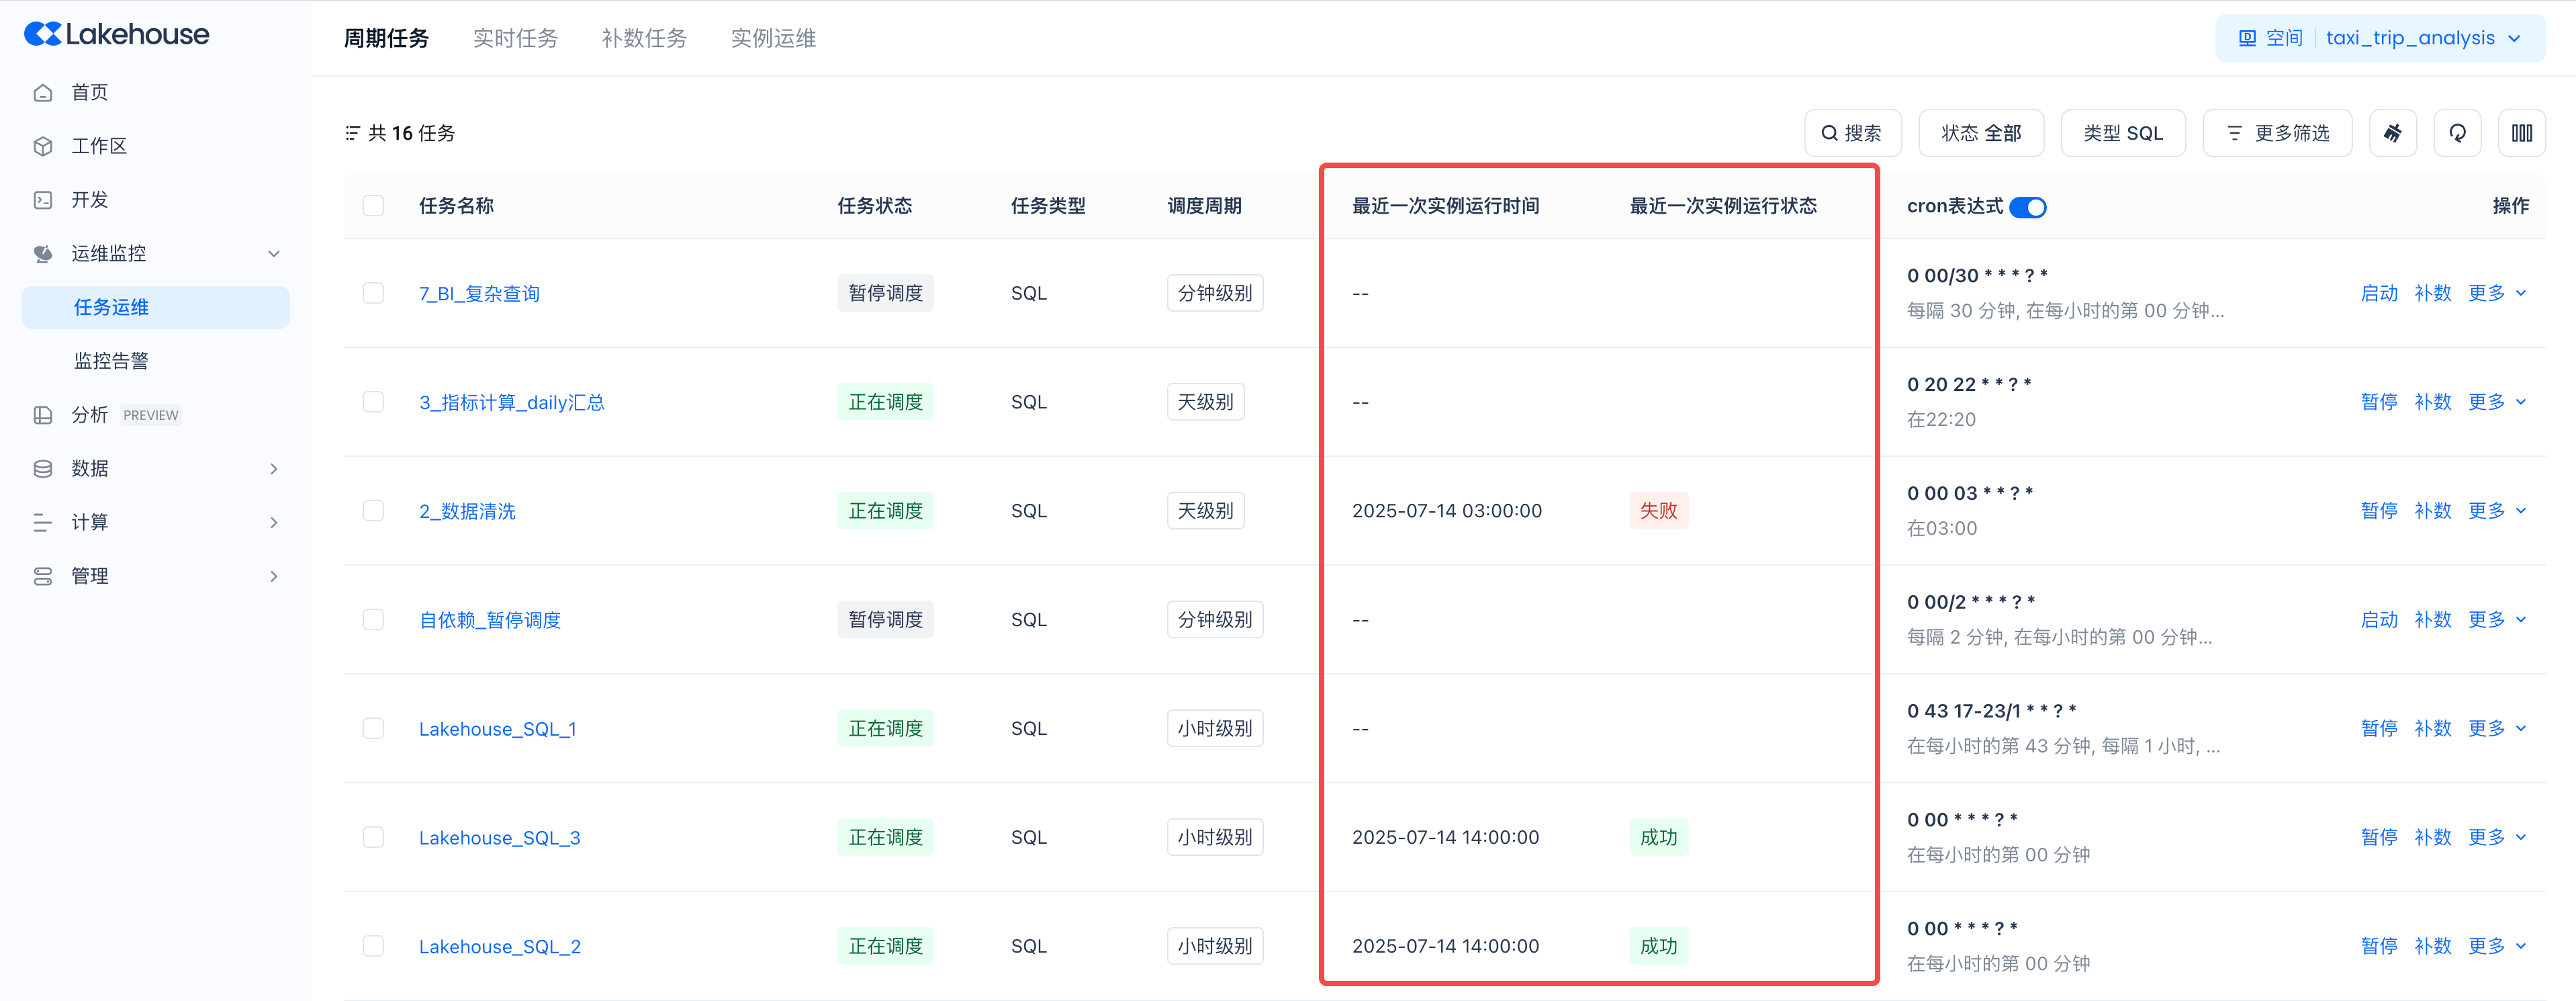Screen dimensions: 2576x1001
Task: Click the Lakehouse logo
Action: coord(116,34)
